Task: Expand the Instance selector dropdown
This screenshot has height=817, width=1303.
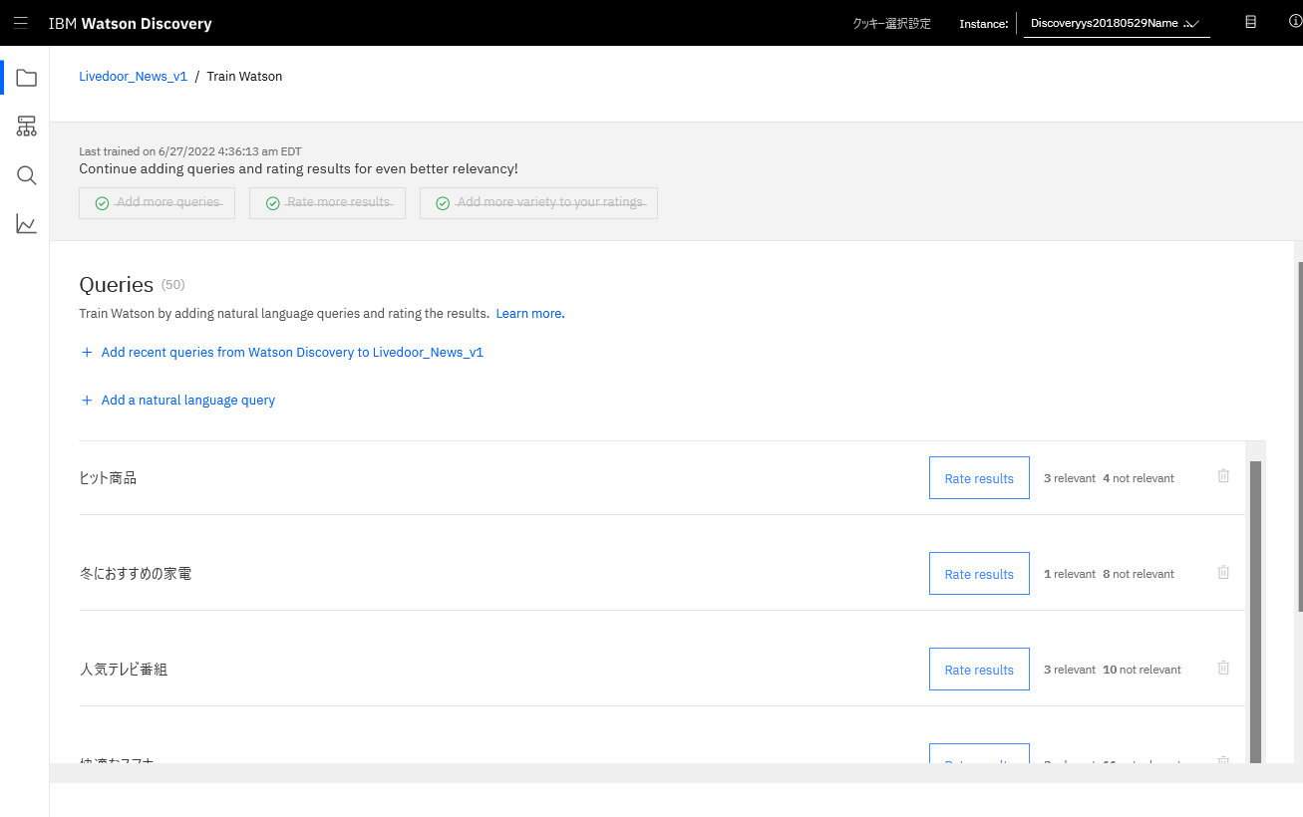Action: click(x=1117, y=23)
